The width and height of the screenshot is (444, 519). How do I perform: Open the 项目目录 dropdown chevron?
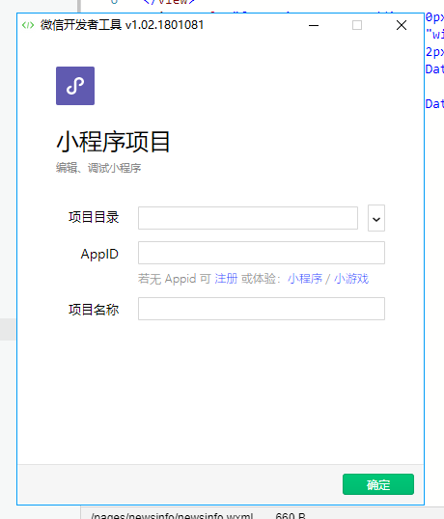[x=376, y=218]
